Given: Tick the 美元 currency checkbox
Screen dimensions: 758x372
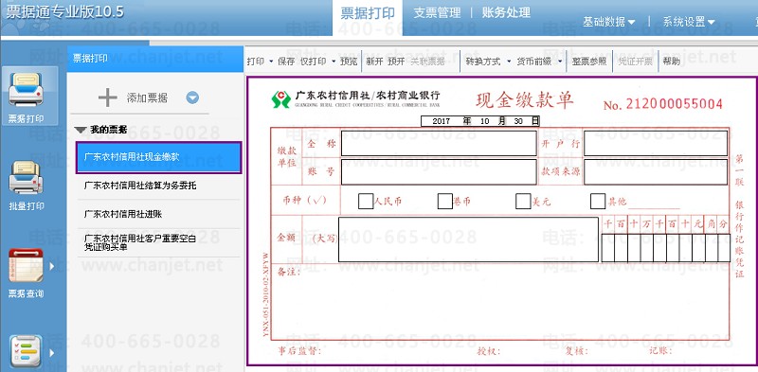Looking at the screenshot, I should pos(523,201).
